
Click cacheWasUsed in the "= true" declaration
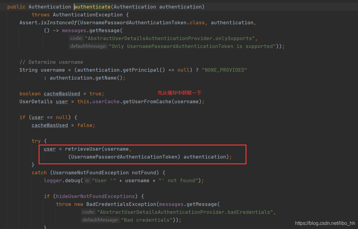tap(62, 94)
